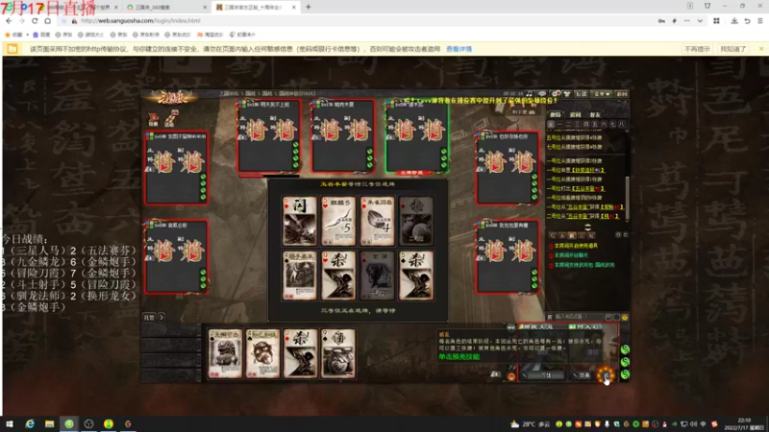Image resolution: width=769 pixels, height=432 pixels.
Task: Pick the red-suit 杀 card in the harvest pile
Action: click(338, 276)
